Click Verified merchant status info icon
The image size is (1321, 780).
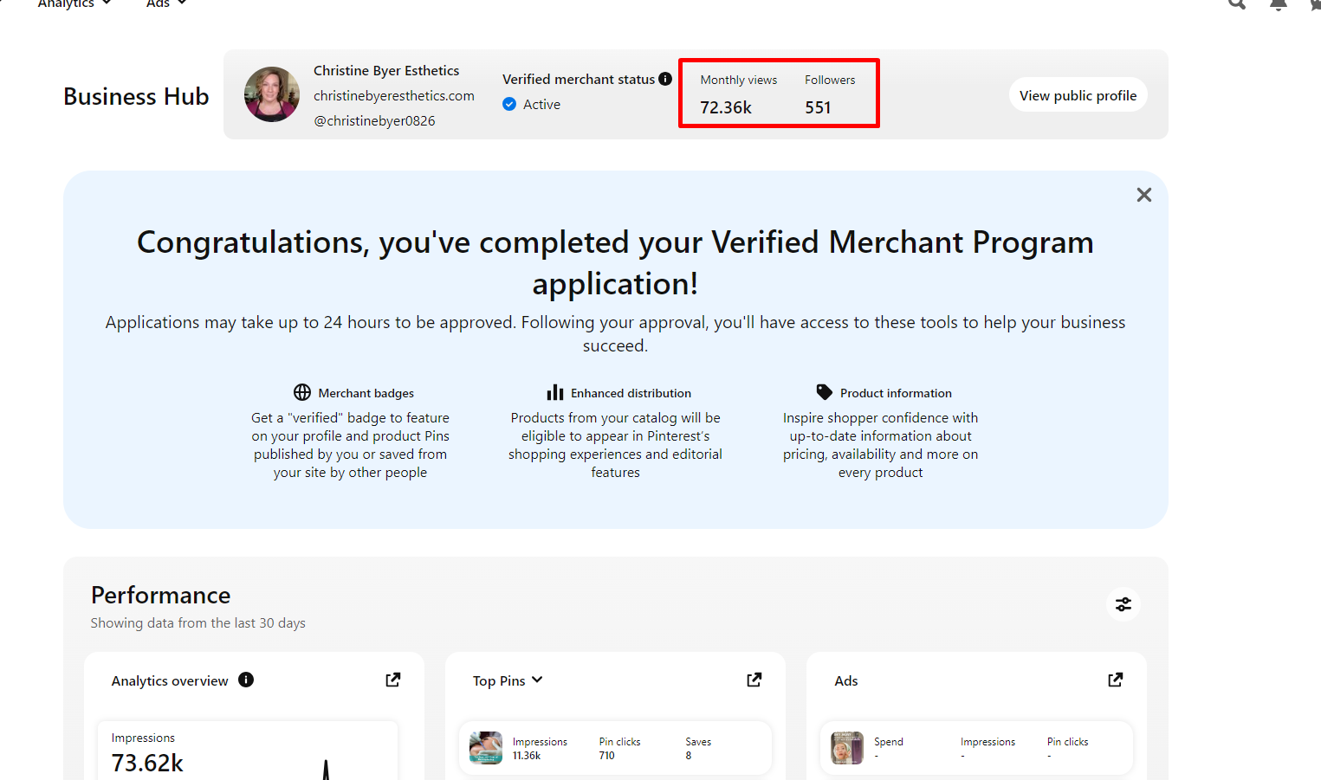click(x=665, y=79)
